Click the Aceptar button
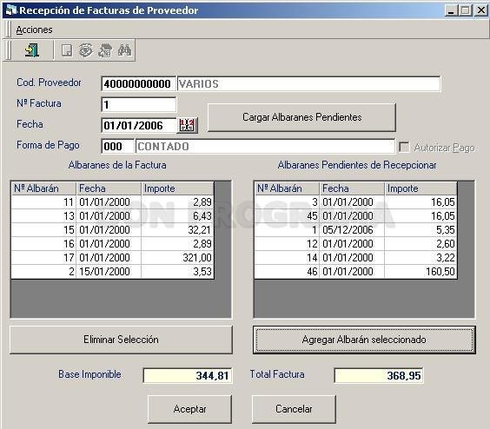This screenshot has height=429, width=490. tap(189, 409)
